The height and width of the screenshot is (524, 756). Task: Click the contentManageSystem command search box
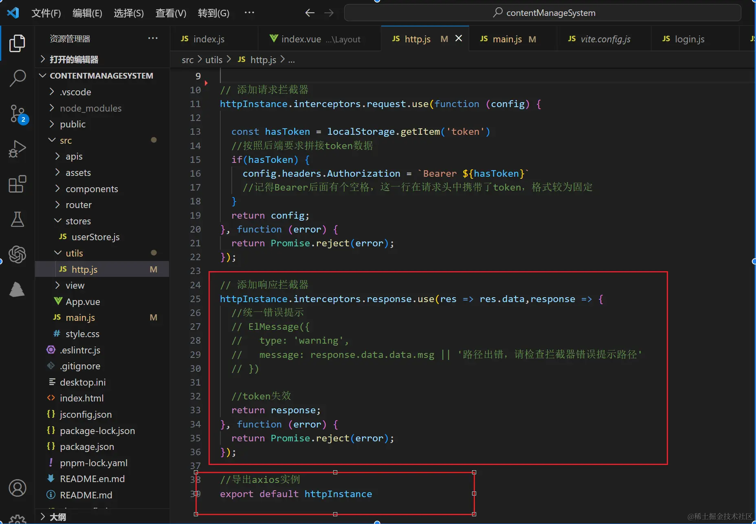(543, 13)
